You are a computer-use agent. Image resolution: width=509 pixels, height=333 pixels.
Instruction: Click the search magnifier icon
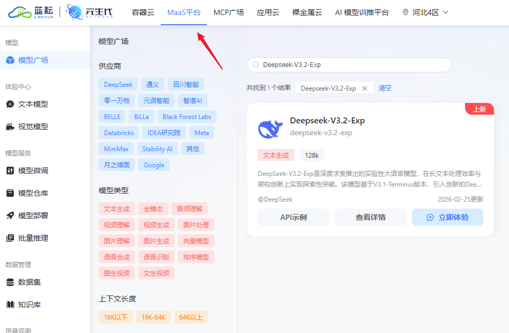[256, 65]
